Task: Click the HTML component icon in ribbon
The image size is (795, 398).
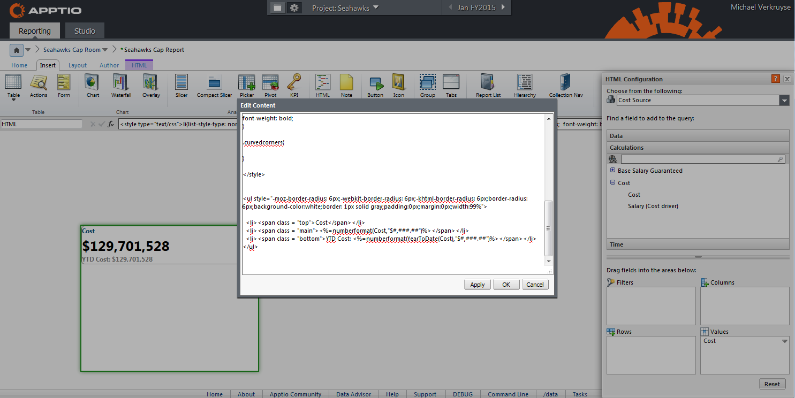Action: tap(323, 85)
